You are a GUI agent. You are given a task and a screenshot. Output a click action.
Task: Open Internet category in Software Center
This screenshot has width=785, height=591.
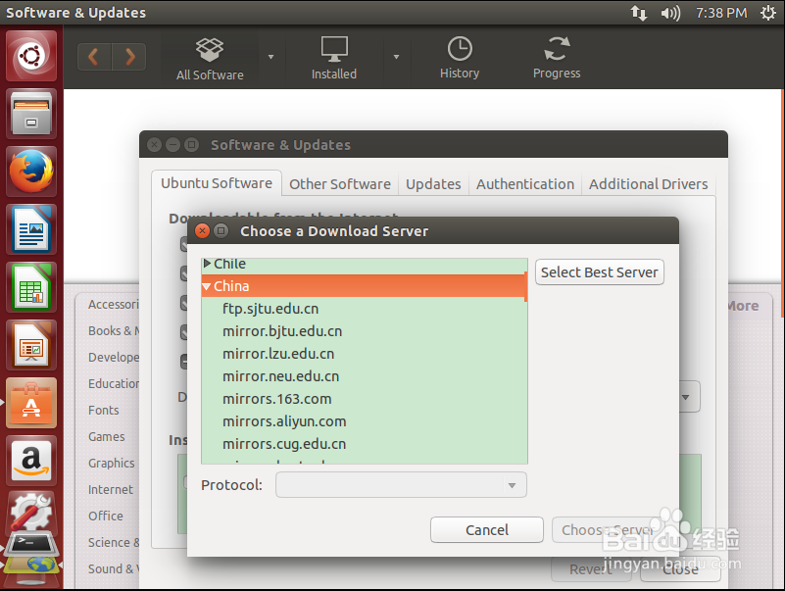tap(110, 489)
